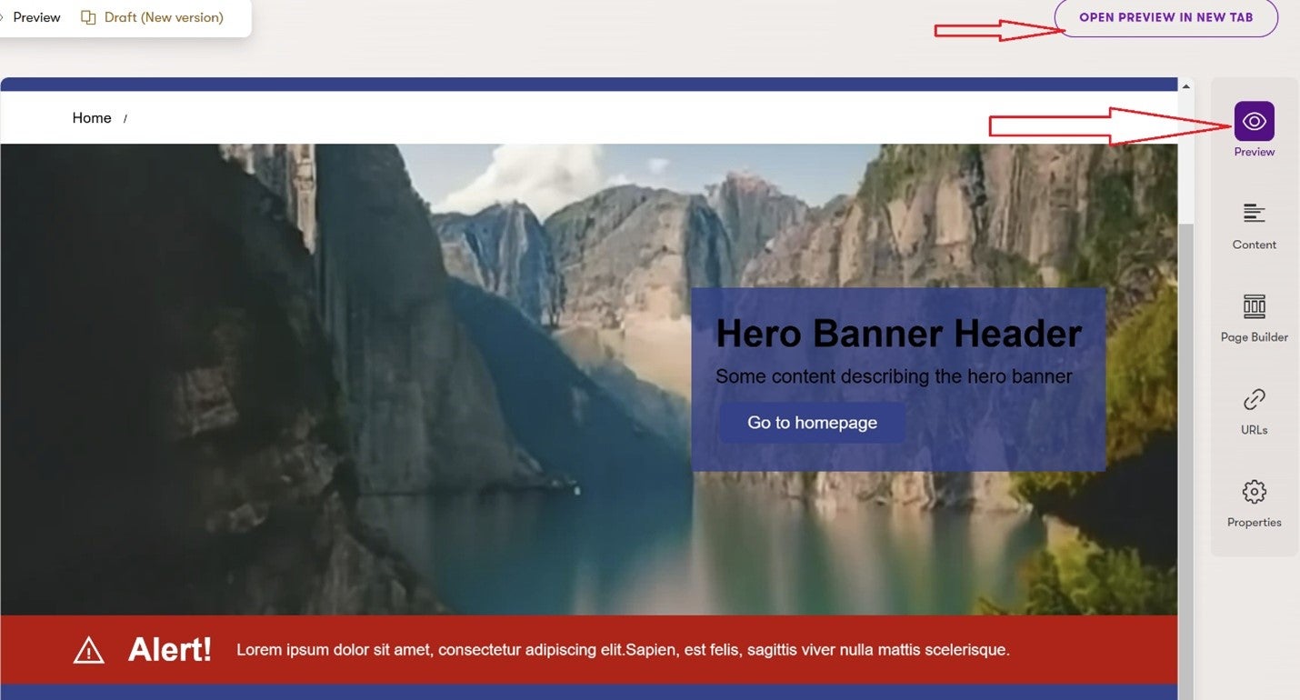
Task: Open the Content panel icon
Action: coord(1254,214)
